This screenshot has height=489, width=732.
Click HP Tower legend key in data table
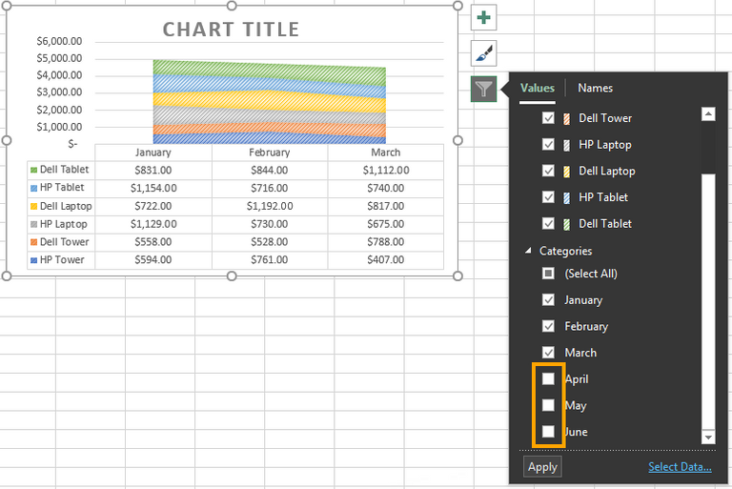[33, 260]
